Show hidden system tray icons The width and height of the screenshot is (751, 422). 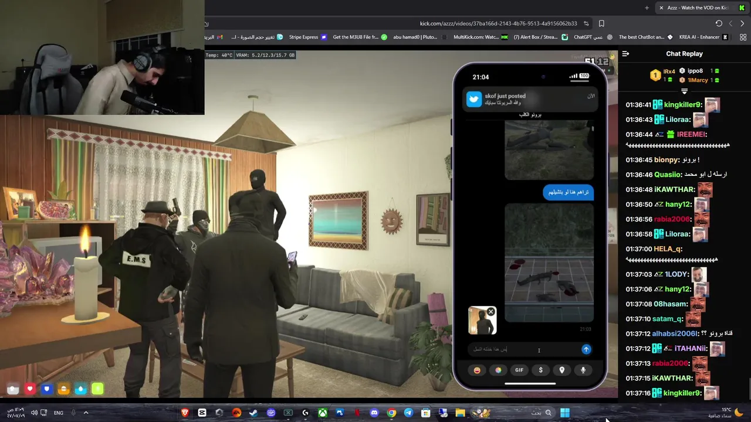[86, 413]
